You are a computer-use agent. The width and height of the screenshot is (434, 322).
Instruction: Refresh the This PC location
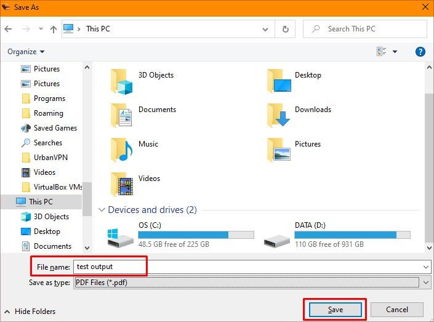285,29
